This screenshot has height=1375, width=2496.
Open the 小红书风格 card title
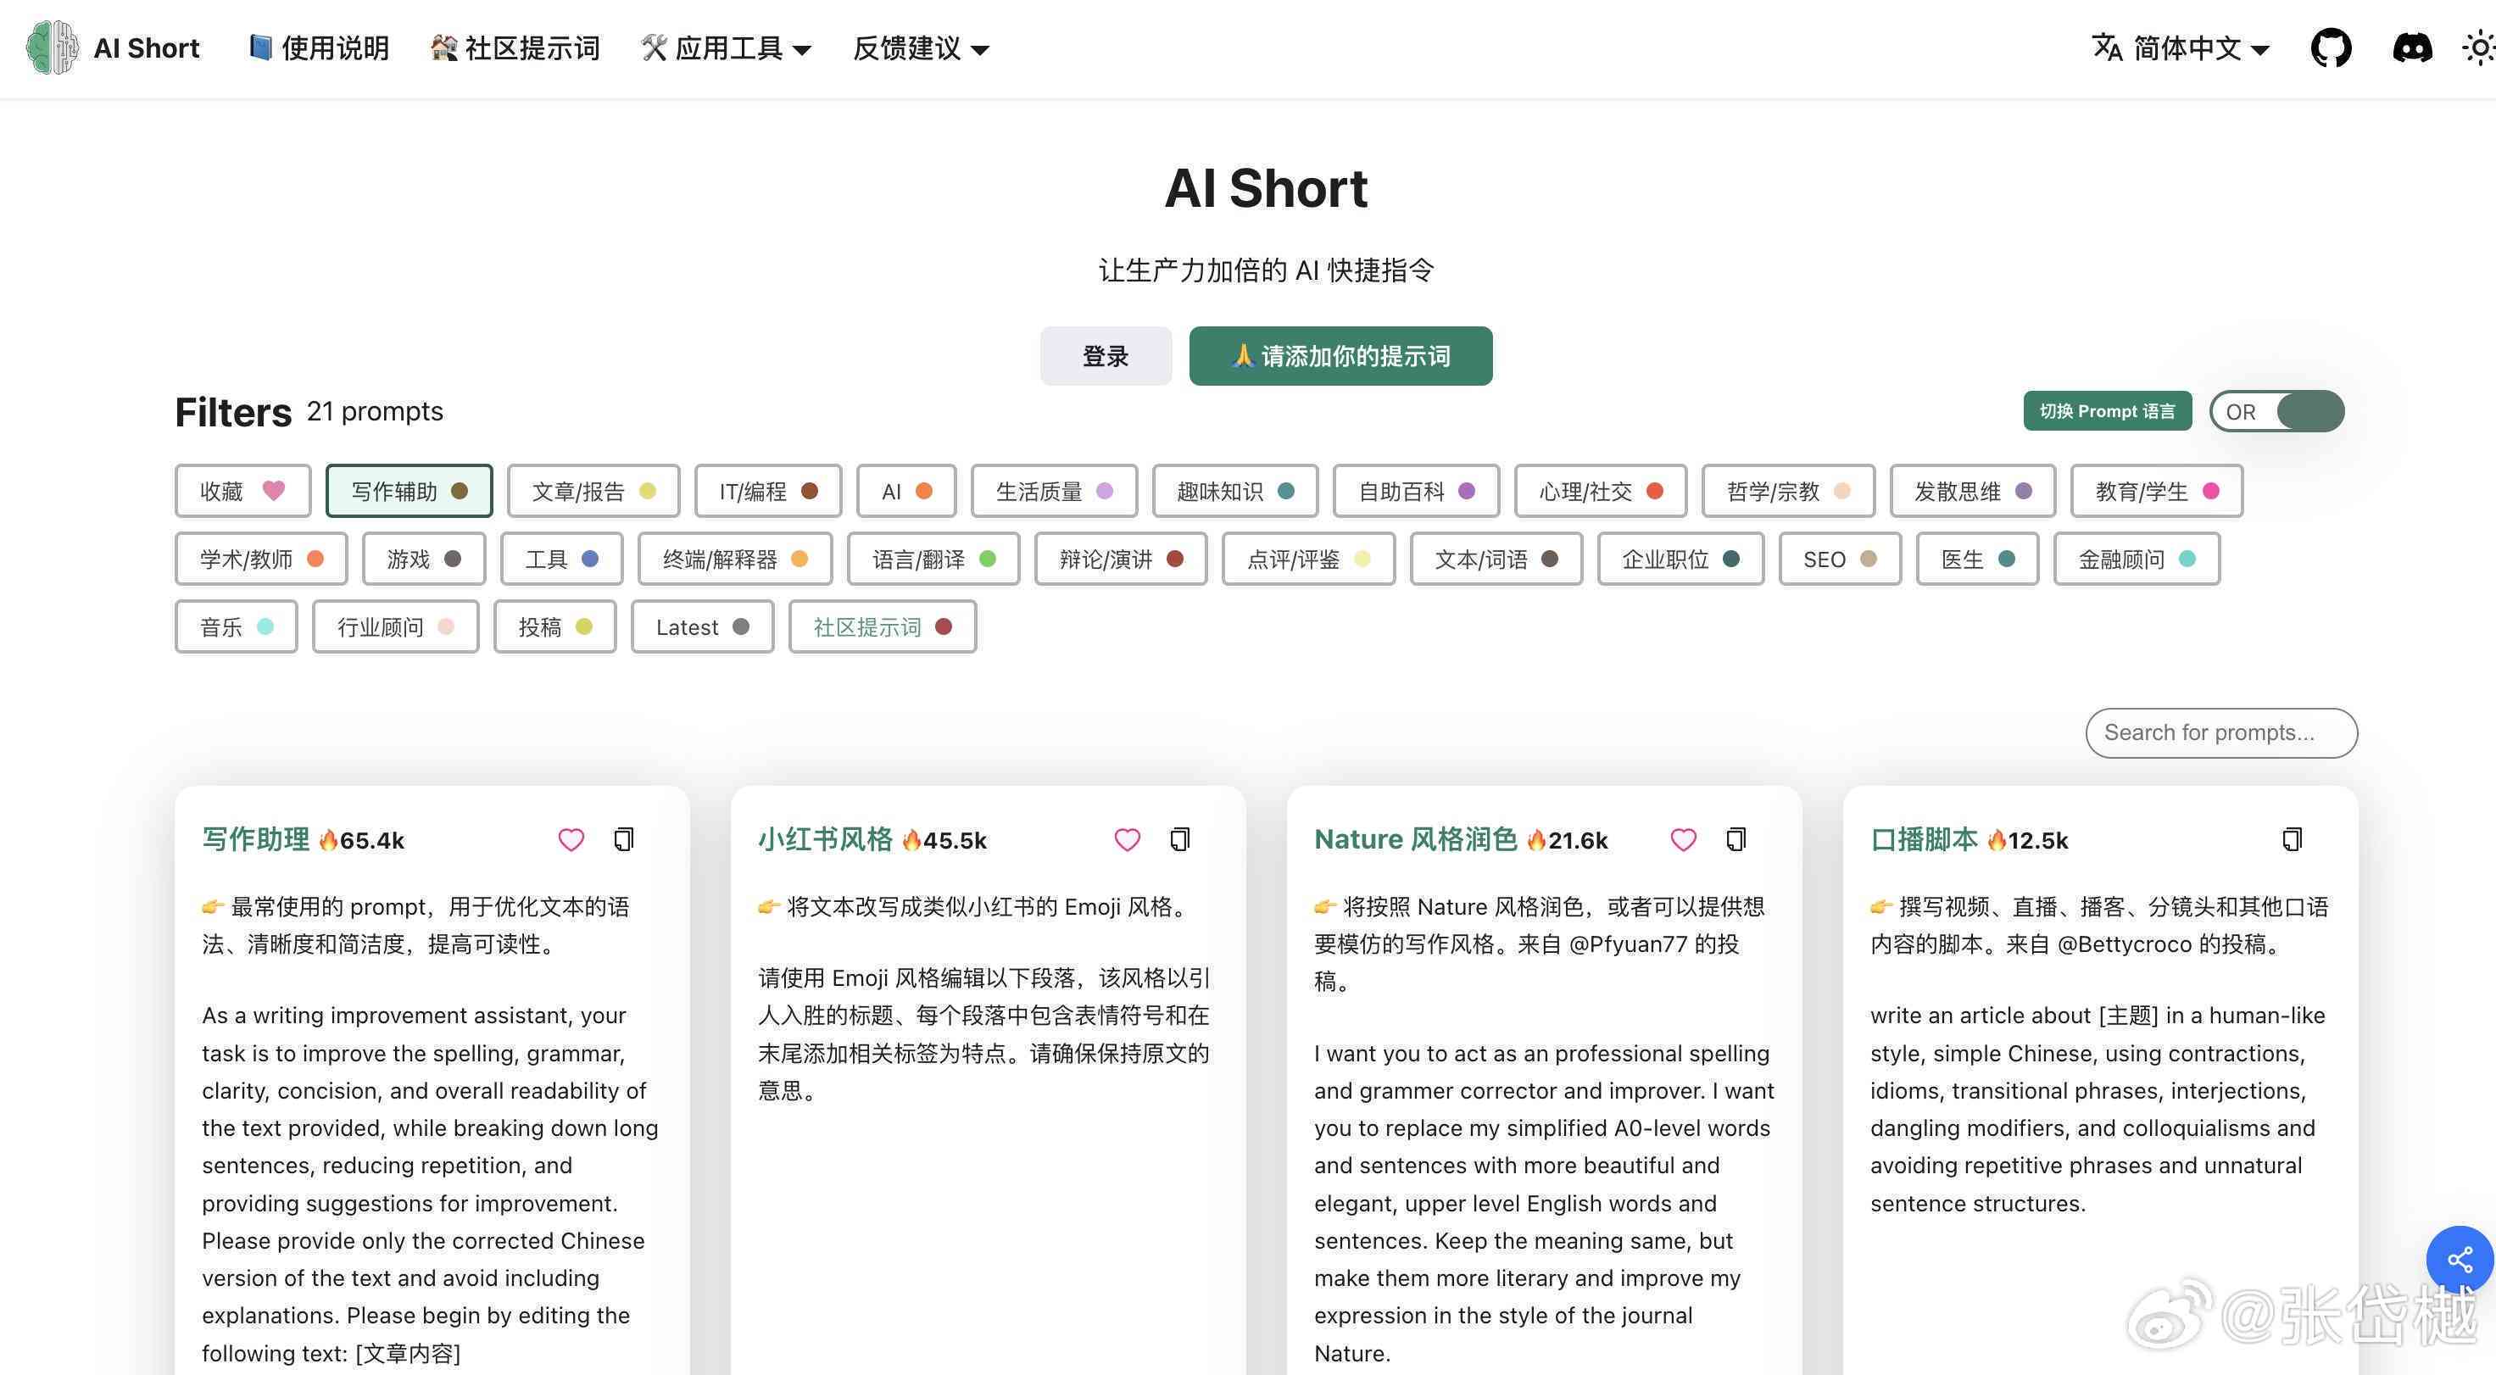click(826, 839)
